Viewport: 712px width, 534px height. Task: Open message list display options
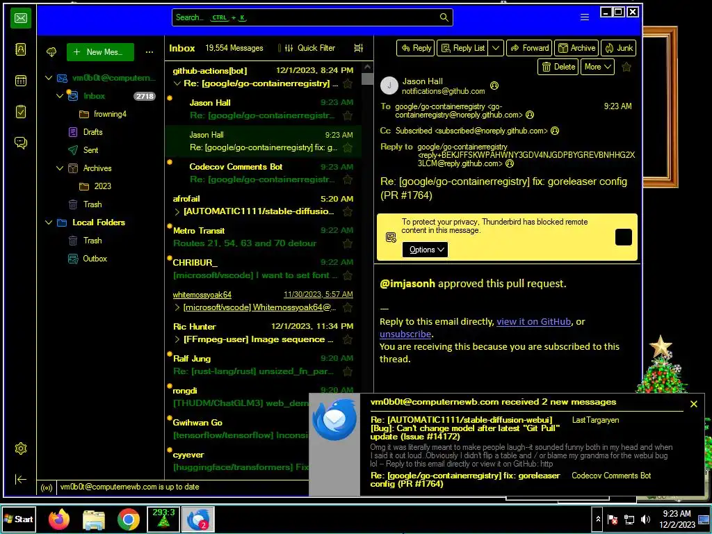tap(358, 48)
